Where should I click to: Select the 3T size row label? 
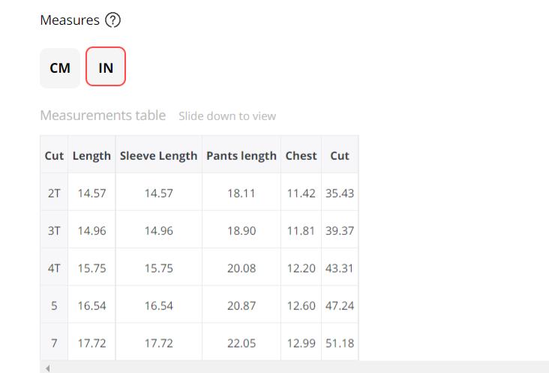(x=54, y=230)
